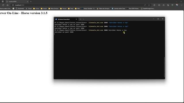Open the terminal profiles dropdown arrow
This screenshot has width=184, height=103.
(84, 19)
